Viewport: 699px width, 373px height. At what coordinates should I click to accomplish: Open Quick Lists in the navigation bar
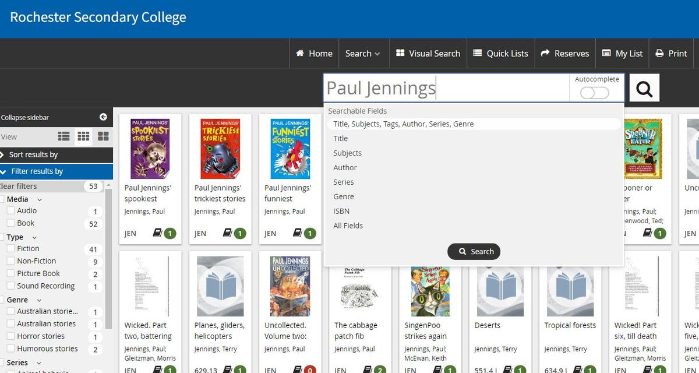click(500, 54)
